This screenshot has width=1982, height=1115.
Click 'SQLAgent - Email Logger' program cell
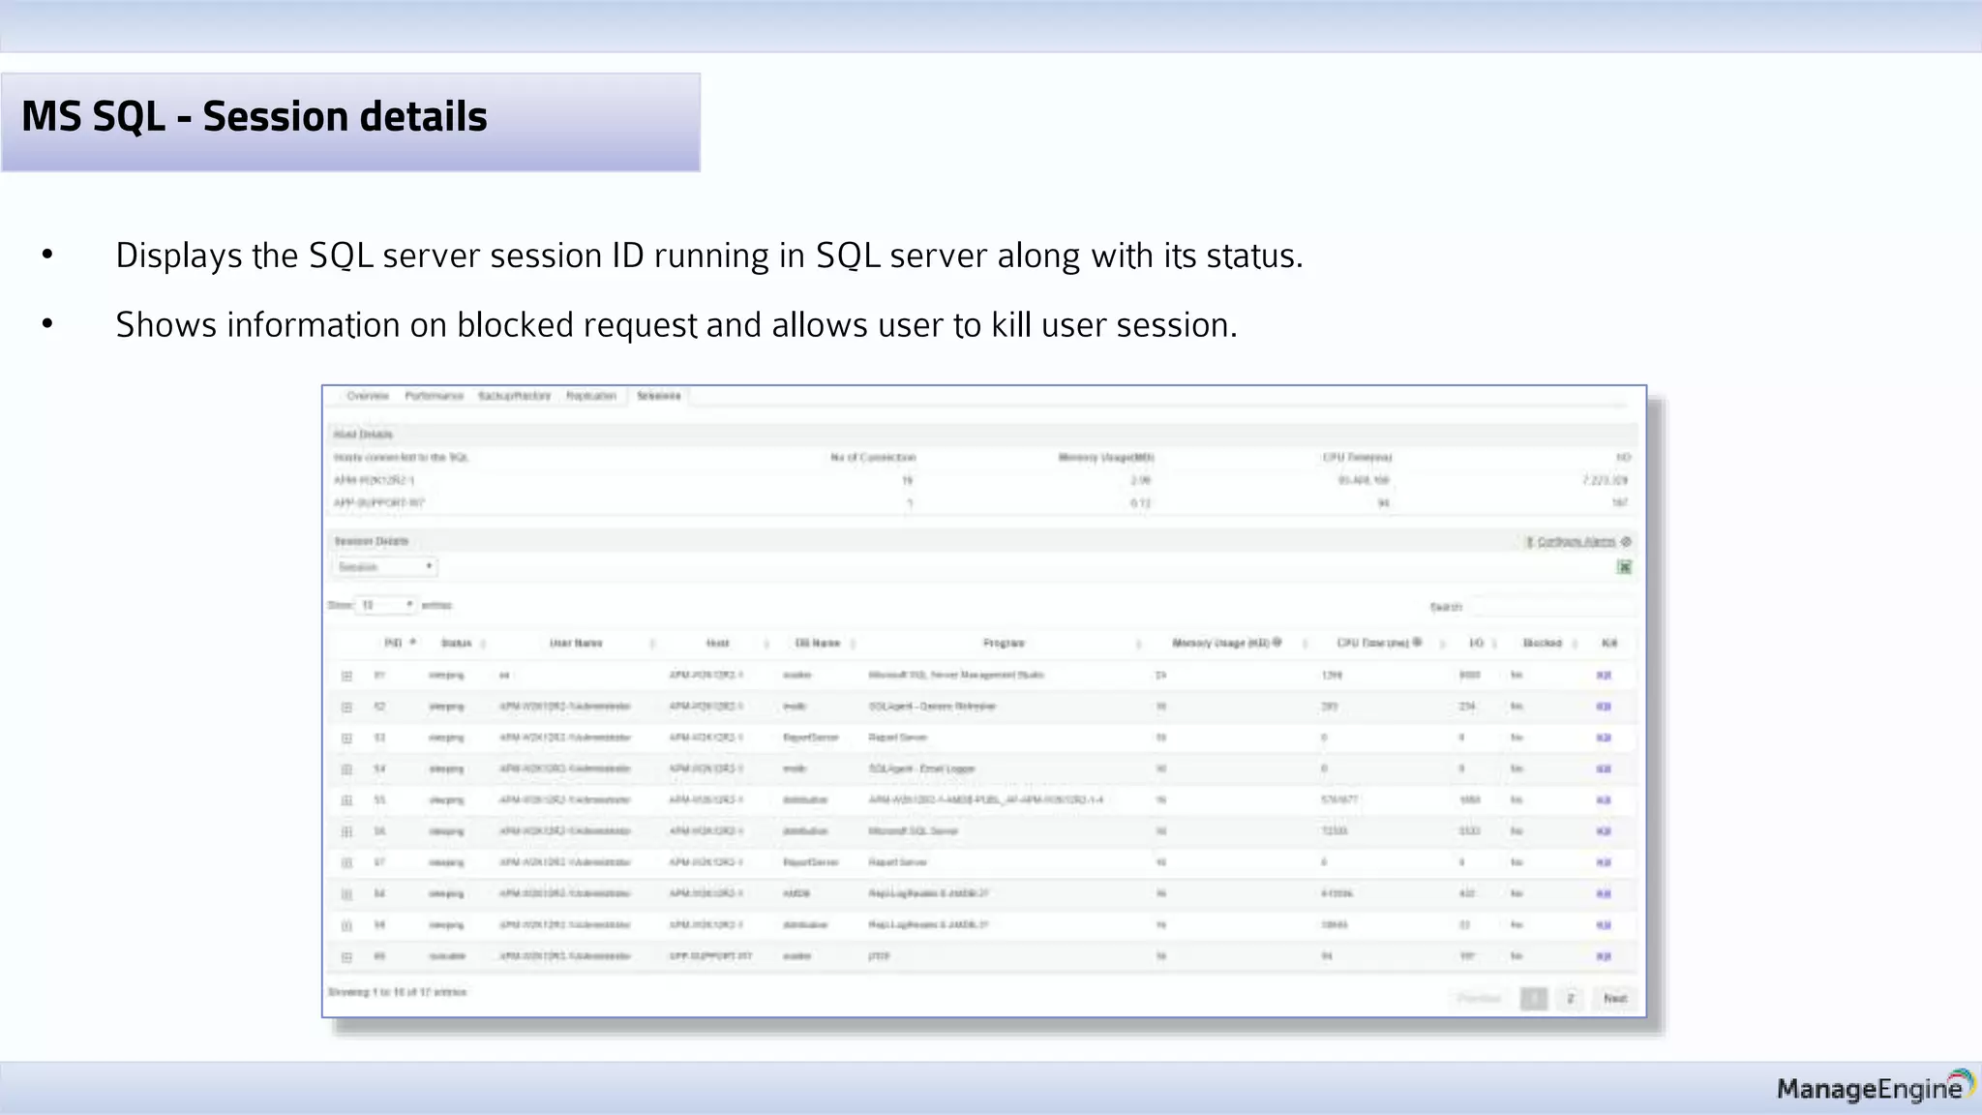[x=921, y=768]
